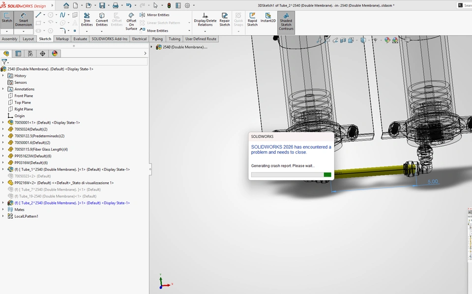The image size is (472, 294).
Task: Click the crash report progress bar
Action: click(x=291, y=175)
